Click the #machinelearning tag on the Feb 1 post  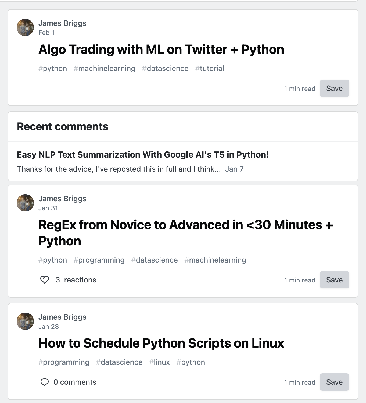coord(104,69)
